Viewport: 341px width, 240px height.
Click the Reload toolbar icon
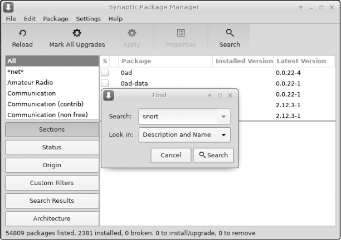(22, 33)
